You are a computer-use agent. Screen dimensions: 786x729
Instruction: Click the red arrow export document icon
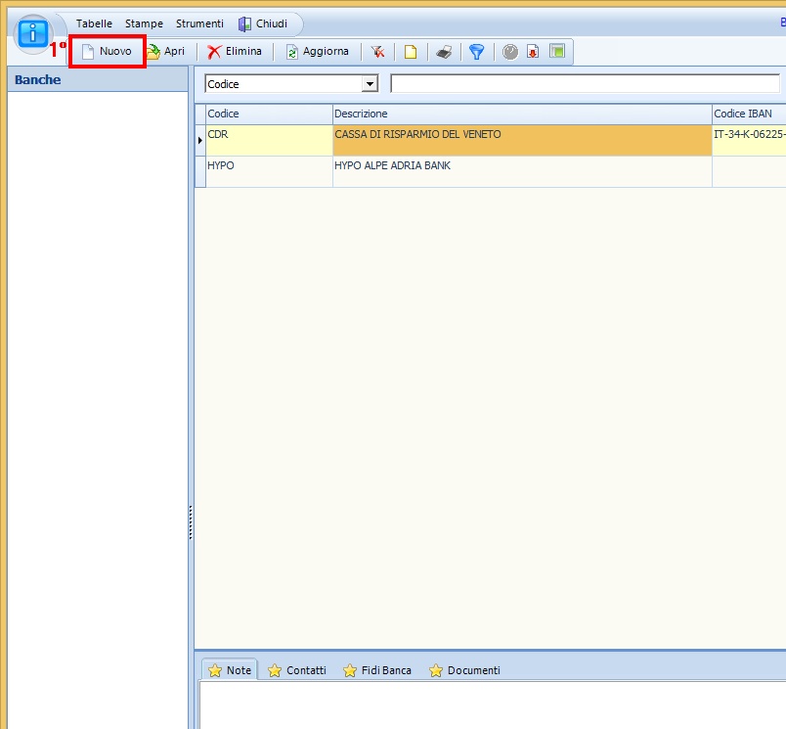[533, 52]
